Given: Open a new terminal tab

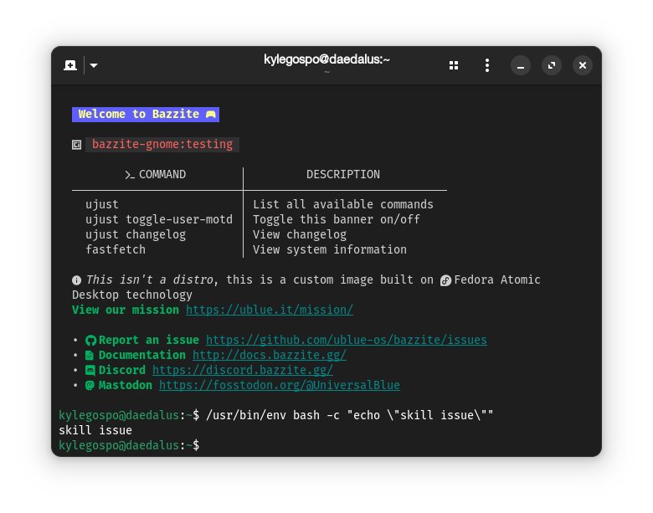Looking at the screenshot, I should (70, 65).
